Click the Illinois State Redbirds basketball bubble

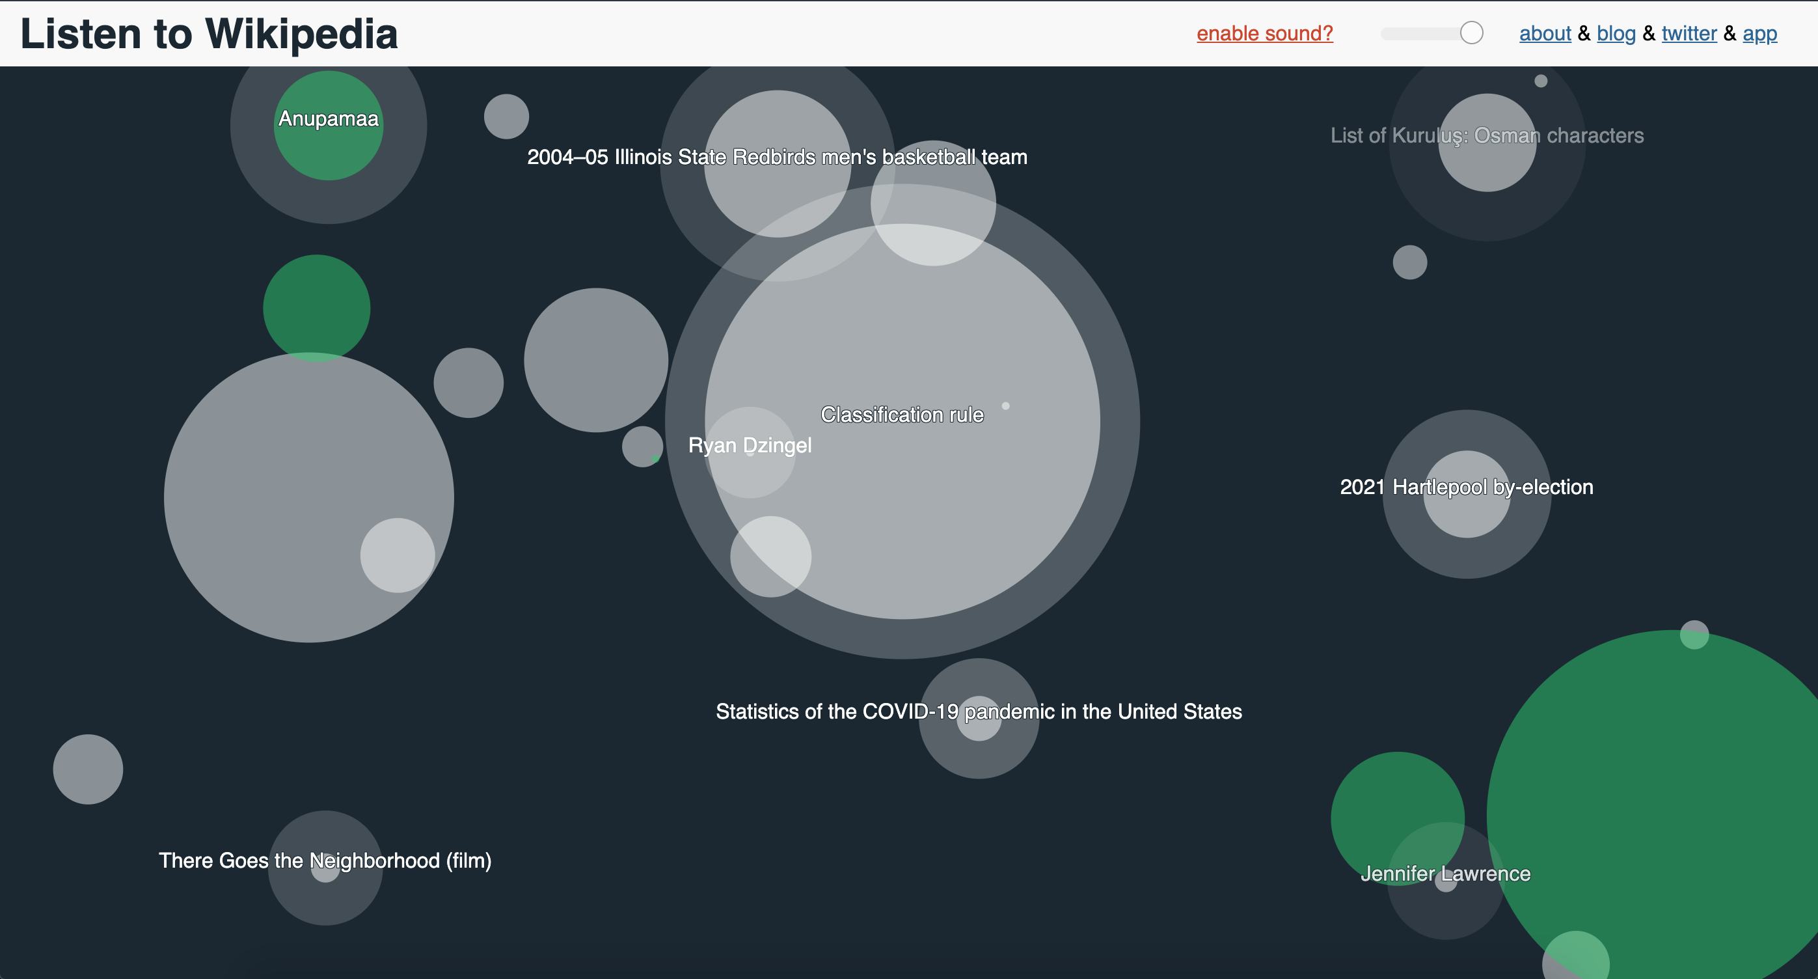pyautogui.click(x=778, y=158)
